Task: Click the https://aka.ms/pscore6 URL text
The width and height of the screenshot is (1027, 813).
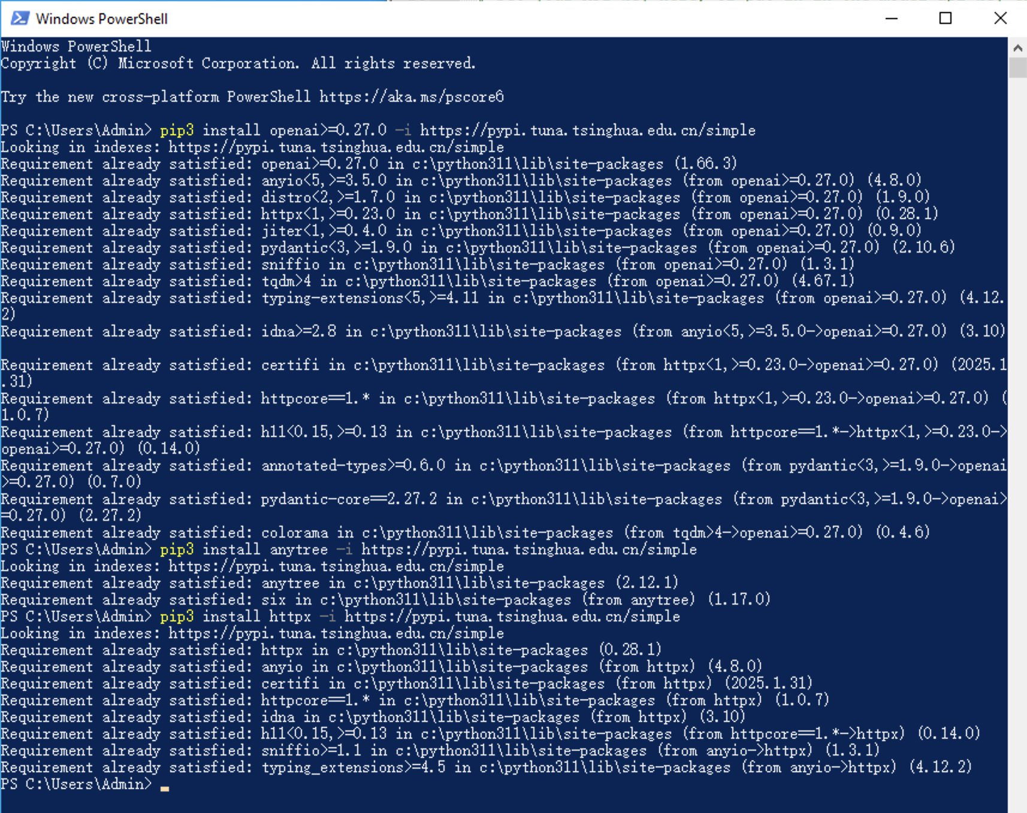Action: point(412,97)
